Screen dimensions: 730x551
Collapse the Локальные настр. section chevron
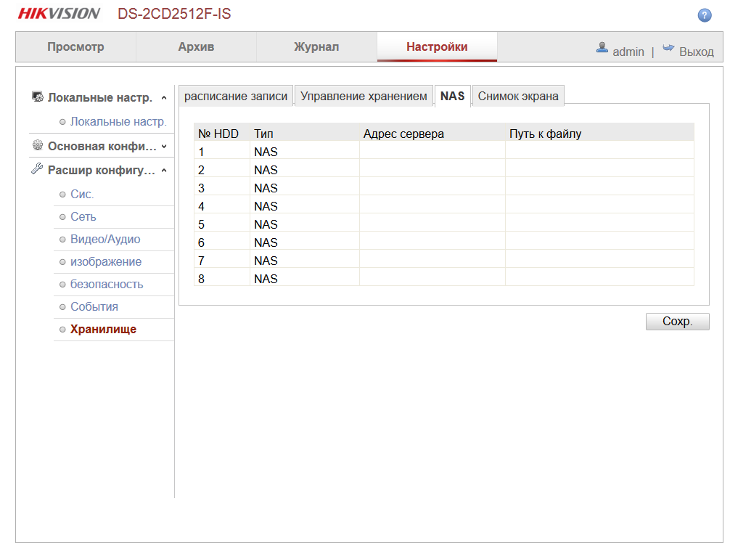(164, 98)
